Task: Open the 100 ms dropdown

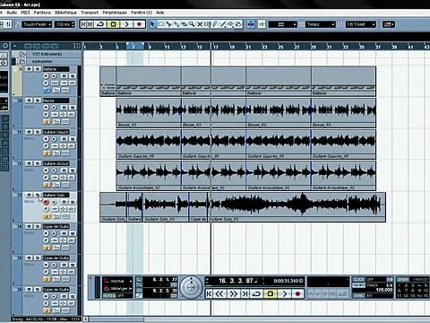Action: 64,24
